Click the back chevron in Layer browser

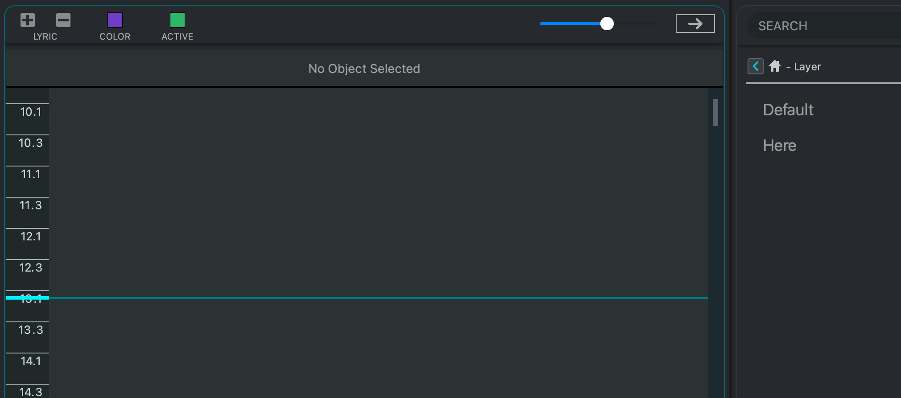click(x=755, y=66)
